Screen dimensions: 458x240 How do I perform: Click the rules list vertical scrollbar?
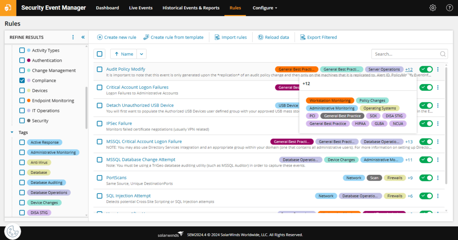pos(446,126)
